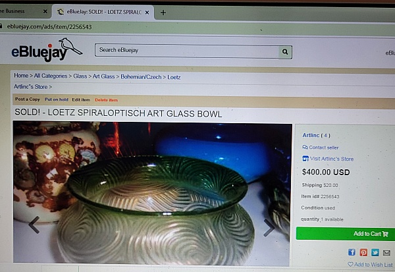395x272 pixels.
Task: Open new browser tab with plus icon
Action: 163,13
